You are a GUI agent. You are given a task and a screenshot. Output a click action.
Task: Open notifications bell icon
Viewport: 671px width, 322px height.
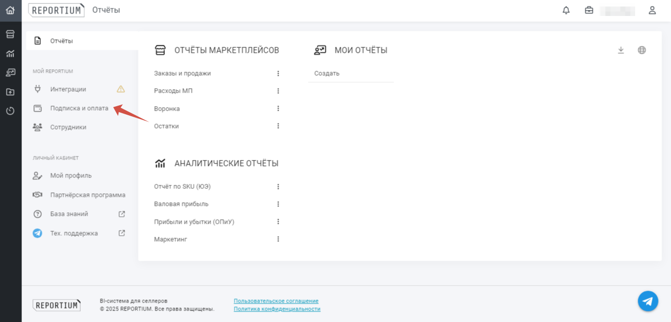566,10
